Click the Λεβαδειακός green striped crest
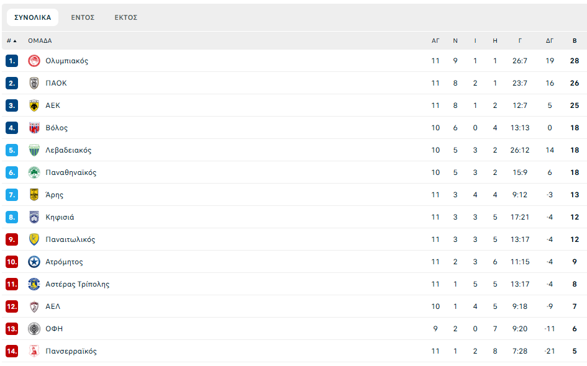587x366 pixels. point(34,150)
